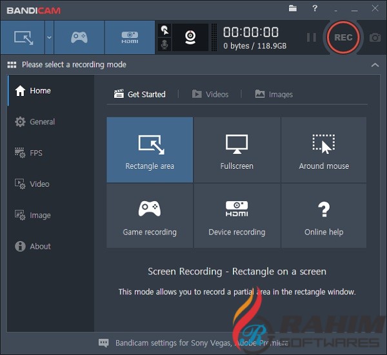Open the Online help tile
Screen dimensions: 387x355
tap(324, 216)
